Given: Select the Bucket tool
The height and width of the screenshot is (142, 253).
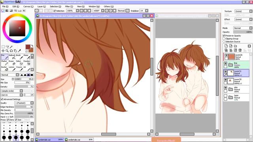Looking at the screenshot, I should click(4, 69).
